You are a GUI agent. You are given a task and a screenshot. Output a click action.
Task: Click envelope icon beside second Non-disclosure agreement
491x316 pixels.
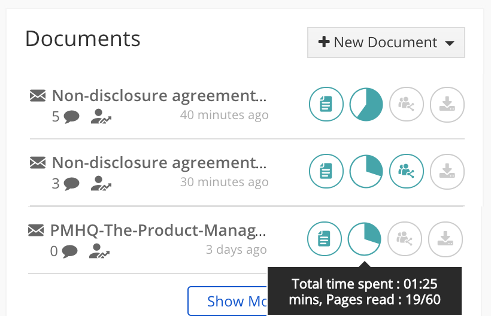tap(38, 162)
